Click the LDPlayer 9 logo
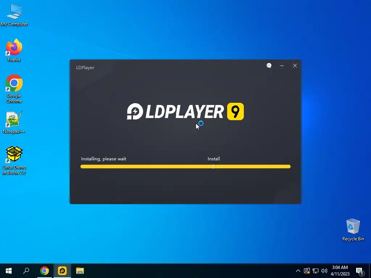This screenshot has height=278, width=371. (x=185, y=111)
